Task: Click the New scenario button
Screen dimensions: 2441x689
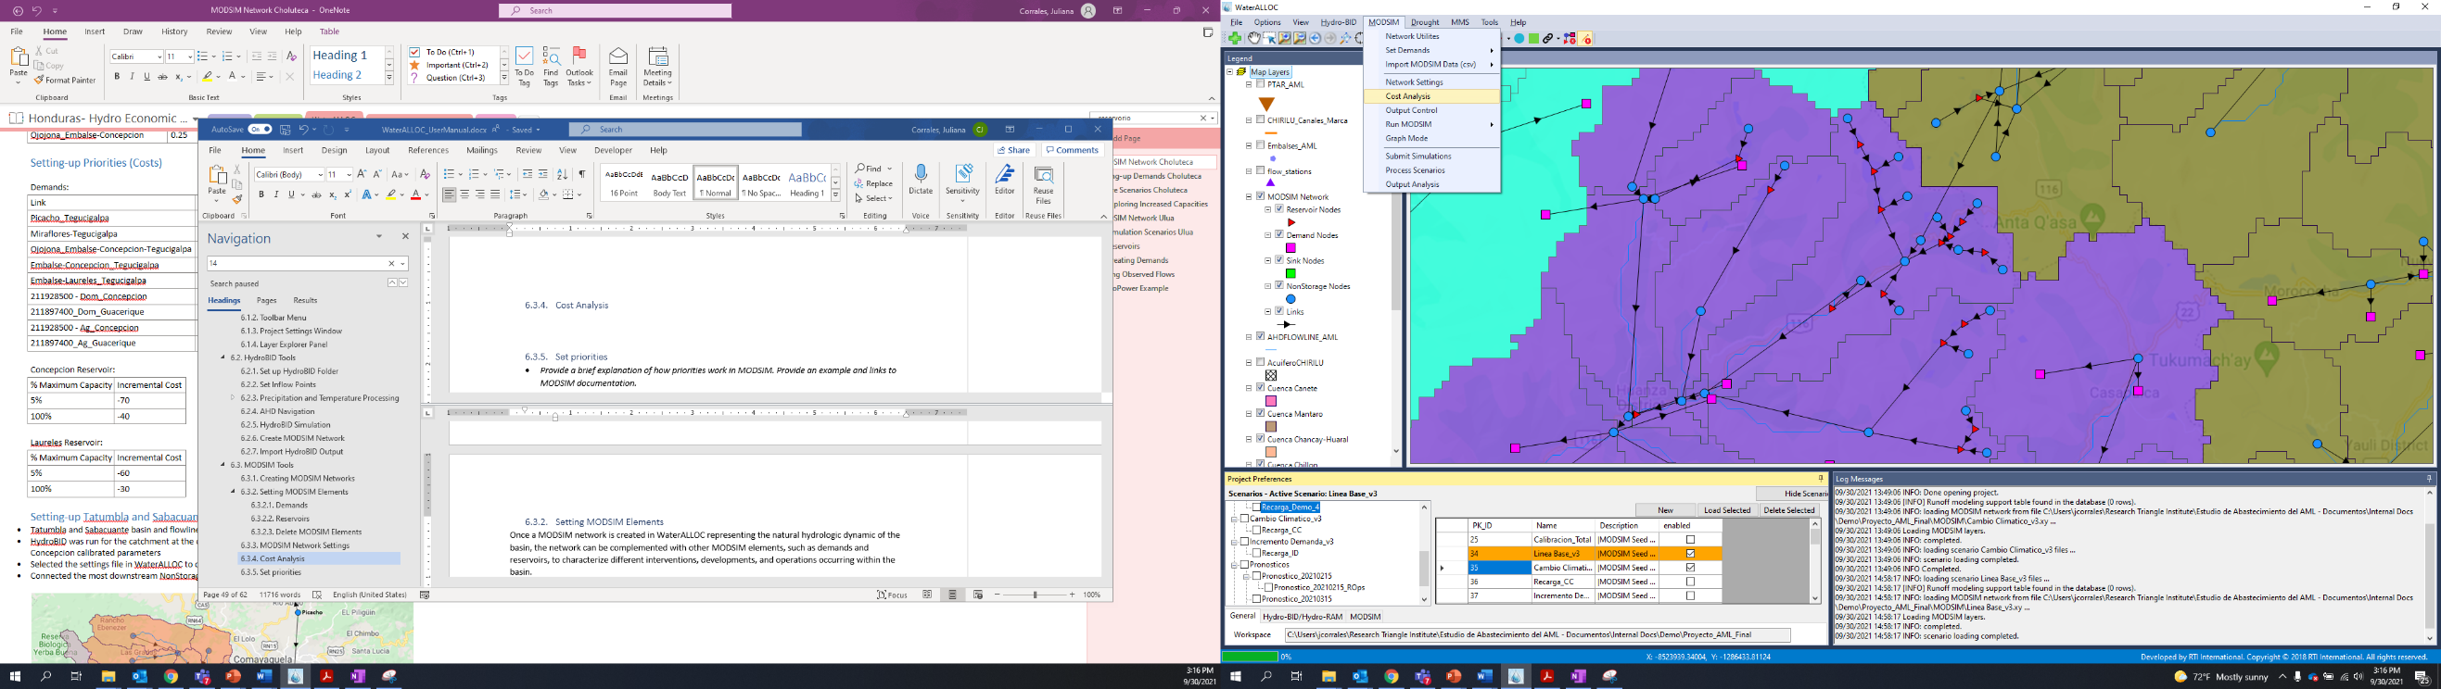Action: (x=1665, y=510)
